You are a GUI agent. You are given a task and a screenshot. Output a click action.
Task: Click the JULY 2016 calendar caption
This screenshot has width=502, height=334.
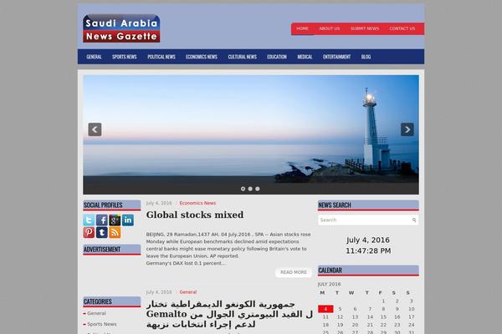(x=329, y=284)
